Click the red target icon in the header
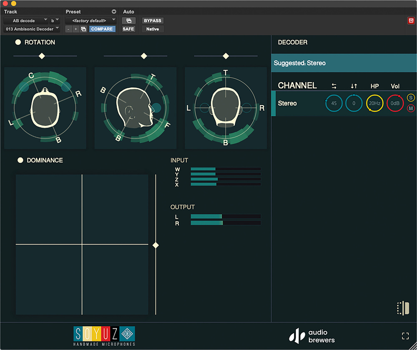Image resolution: width=417 pixels, height=350 pixels. click(411, 20)
